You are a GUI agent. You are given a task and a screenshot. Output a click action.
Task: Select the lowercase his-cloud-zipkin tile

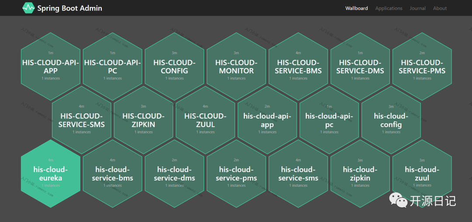point(360,174)
